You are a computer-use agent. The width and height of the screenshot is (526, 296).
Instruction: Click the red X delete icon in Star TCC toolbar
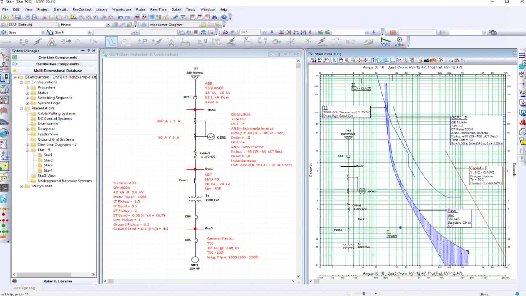tap(441, 60)
